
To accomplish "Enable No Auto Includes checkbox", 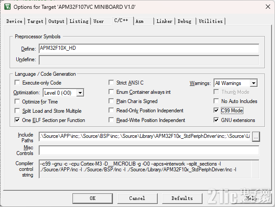I will (216, 101).
